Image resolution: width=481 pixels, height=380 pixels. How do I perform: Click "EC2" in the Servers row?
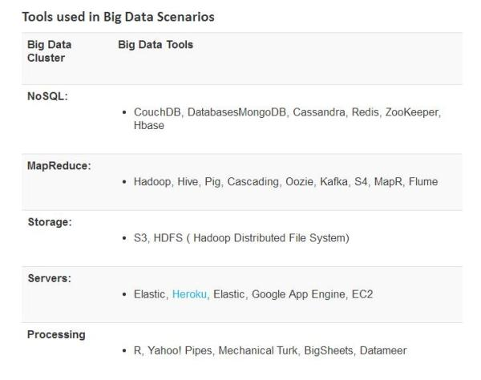pyautogui.click(x=362, y=294)
